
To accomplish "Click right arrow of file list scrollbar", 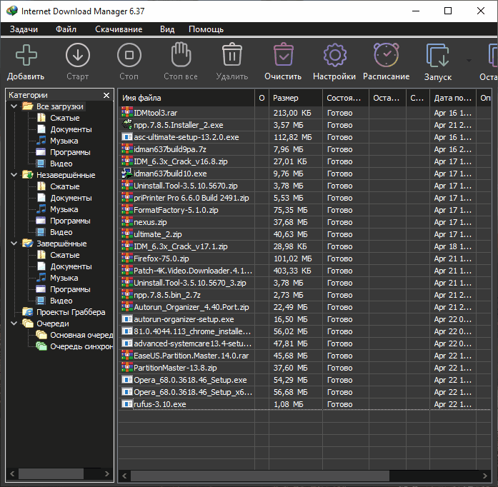I will [484, 476].
